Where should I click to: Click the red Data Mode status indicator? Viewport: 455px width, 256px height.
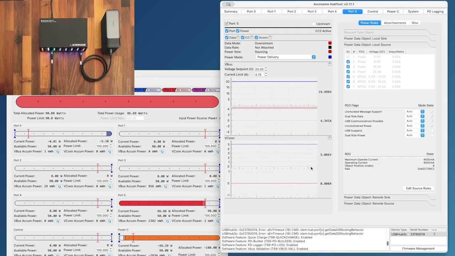click(330, 43)
